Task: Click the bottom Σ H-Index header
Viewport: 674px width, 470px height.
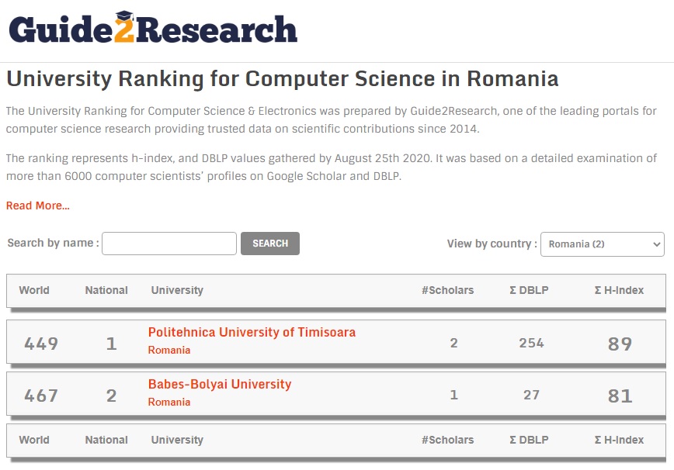Action: coord(619,440)
